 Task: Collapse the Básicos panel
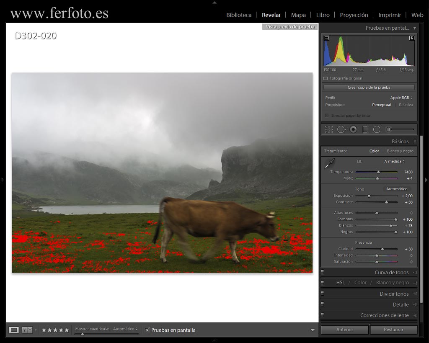tap(415, 142)
